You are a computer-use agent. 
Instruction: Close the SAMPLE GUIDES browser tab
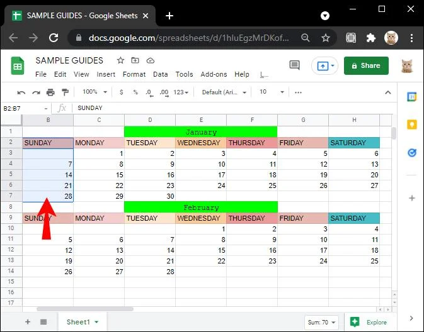pos(146,16)
